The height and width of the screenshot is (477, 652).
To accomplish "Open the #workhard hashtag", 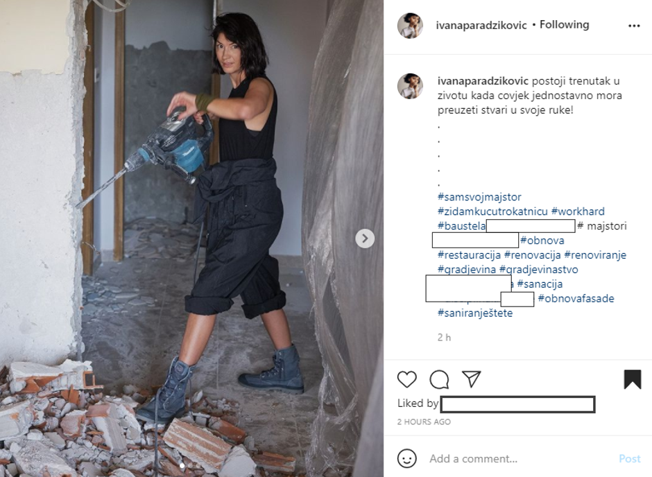I will [x=578, y=211].
